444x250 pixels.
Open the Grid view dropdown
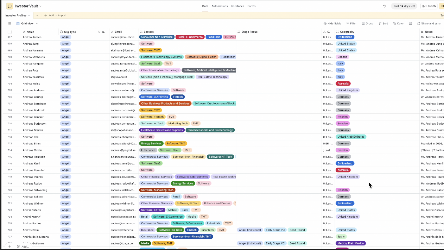(27, 24)
